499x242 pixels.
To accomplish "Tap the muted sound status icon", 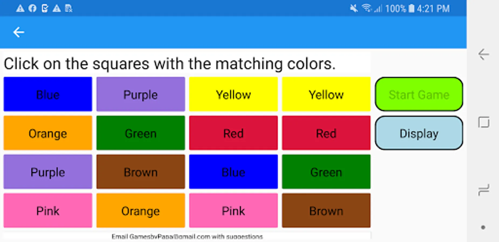I will tap(354, 8).
